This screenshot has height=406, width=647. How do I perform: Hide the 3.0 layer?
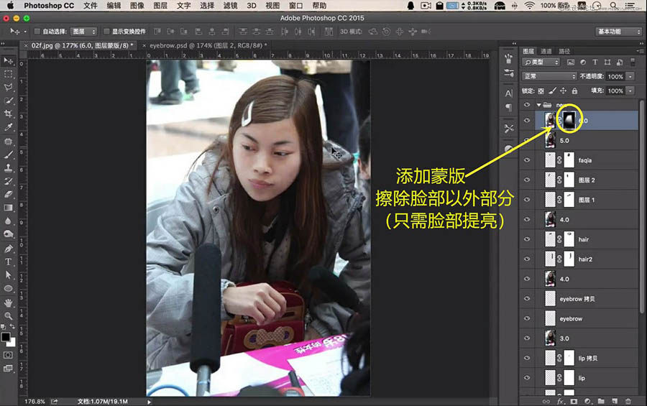coord(527,338)
